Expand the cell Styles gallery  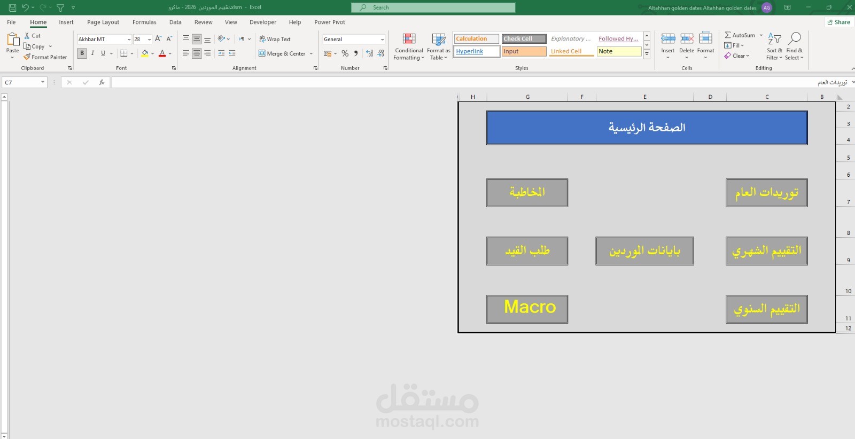(647, 54)
